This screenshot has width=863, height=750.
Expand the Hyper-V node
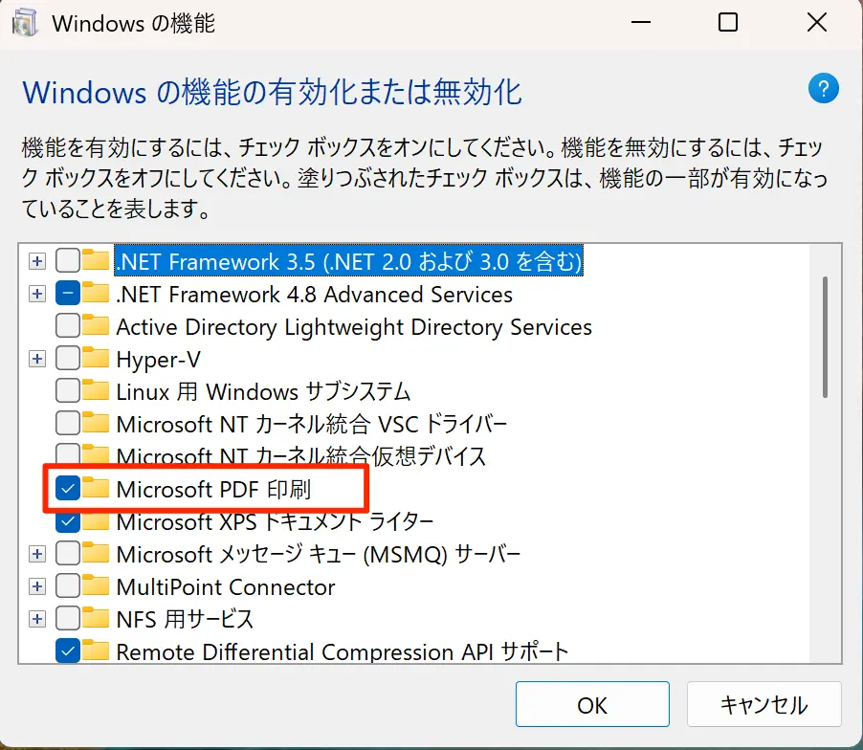coord(37,359)
